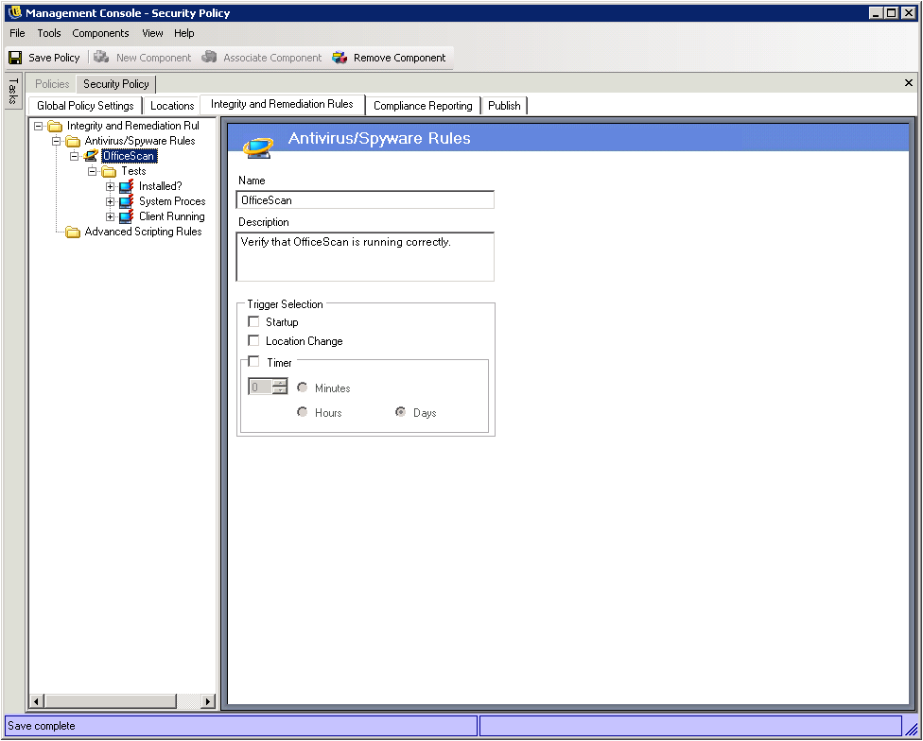923x741 pixels.
Task: Collapse the Tests folder node
Action: click(x=93, y=171)
